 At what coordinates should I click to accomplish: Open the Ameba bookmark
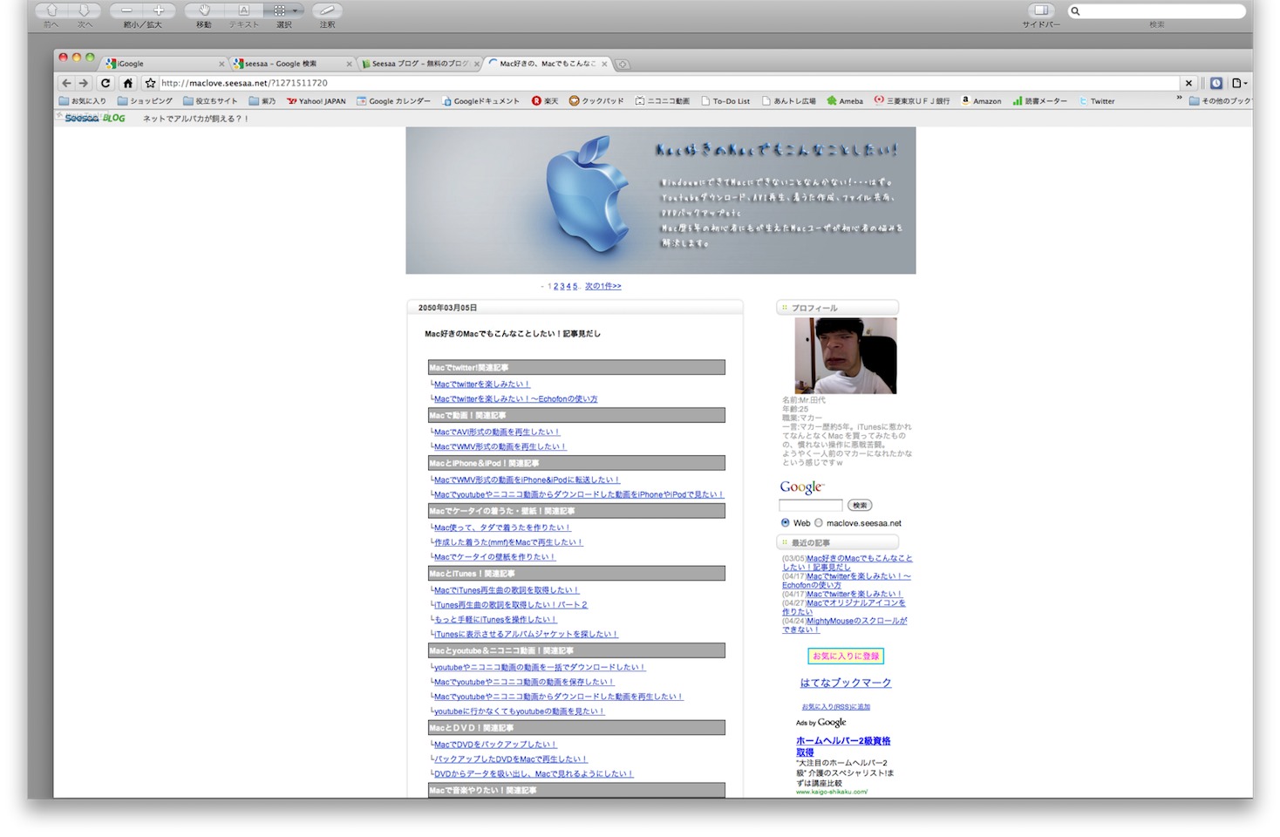pyautogui.click(x=845, y=101)
